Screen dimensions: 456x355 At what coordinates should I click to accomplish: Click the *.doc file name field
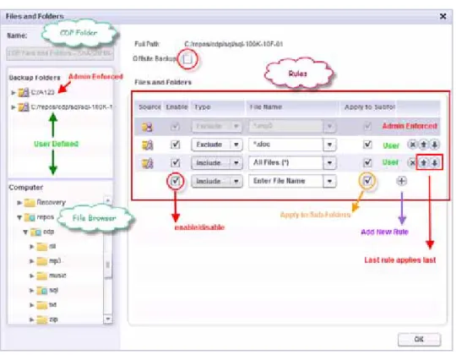point(286,145)
